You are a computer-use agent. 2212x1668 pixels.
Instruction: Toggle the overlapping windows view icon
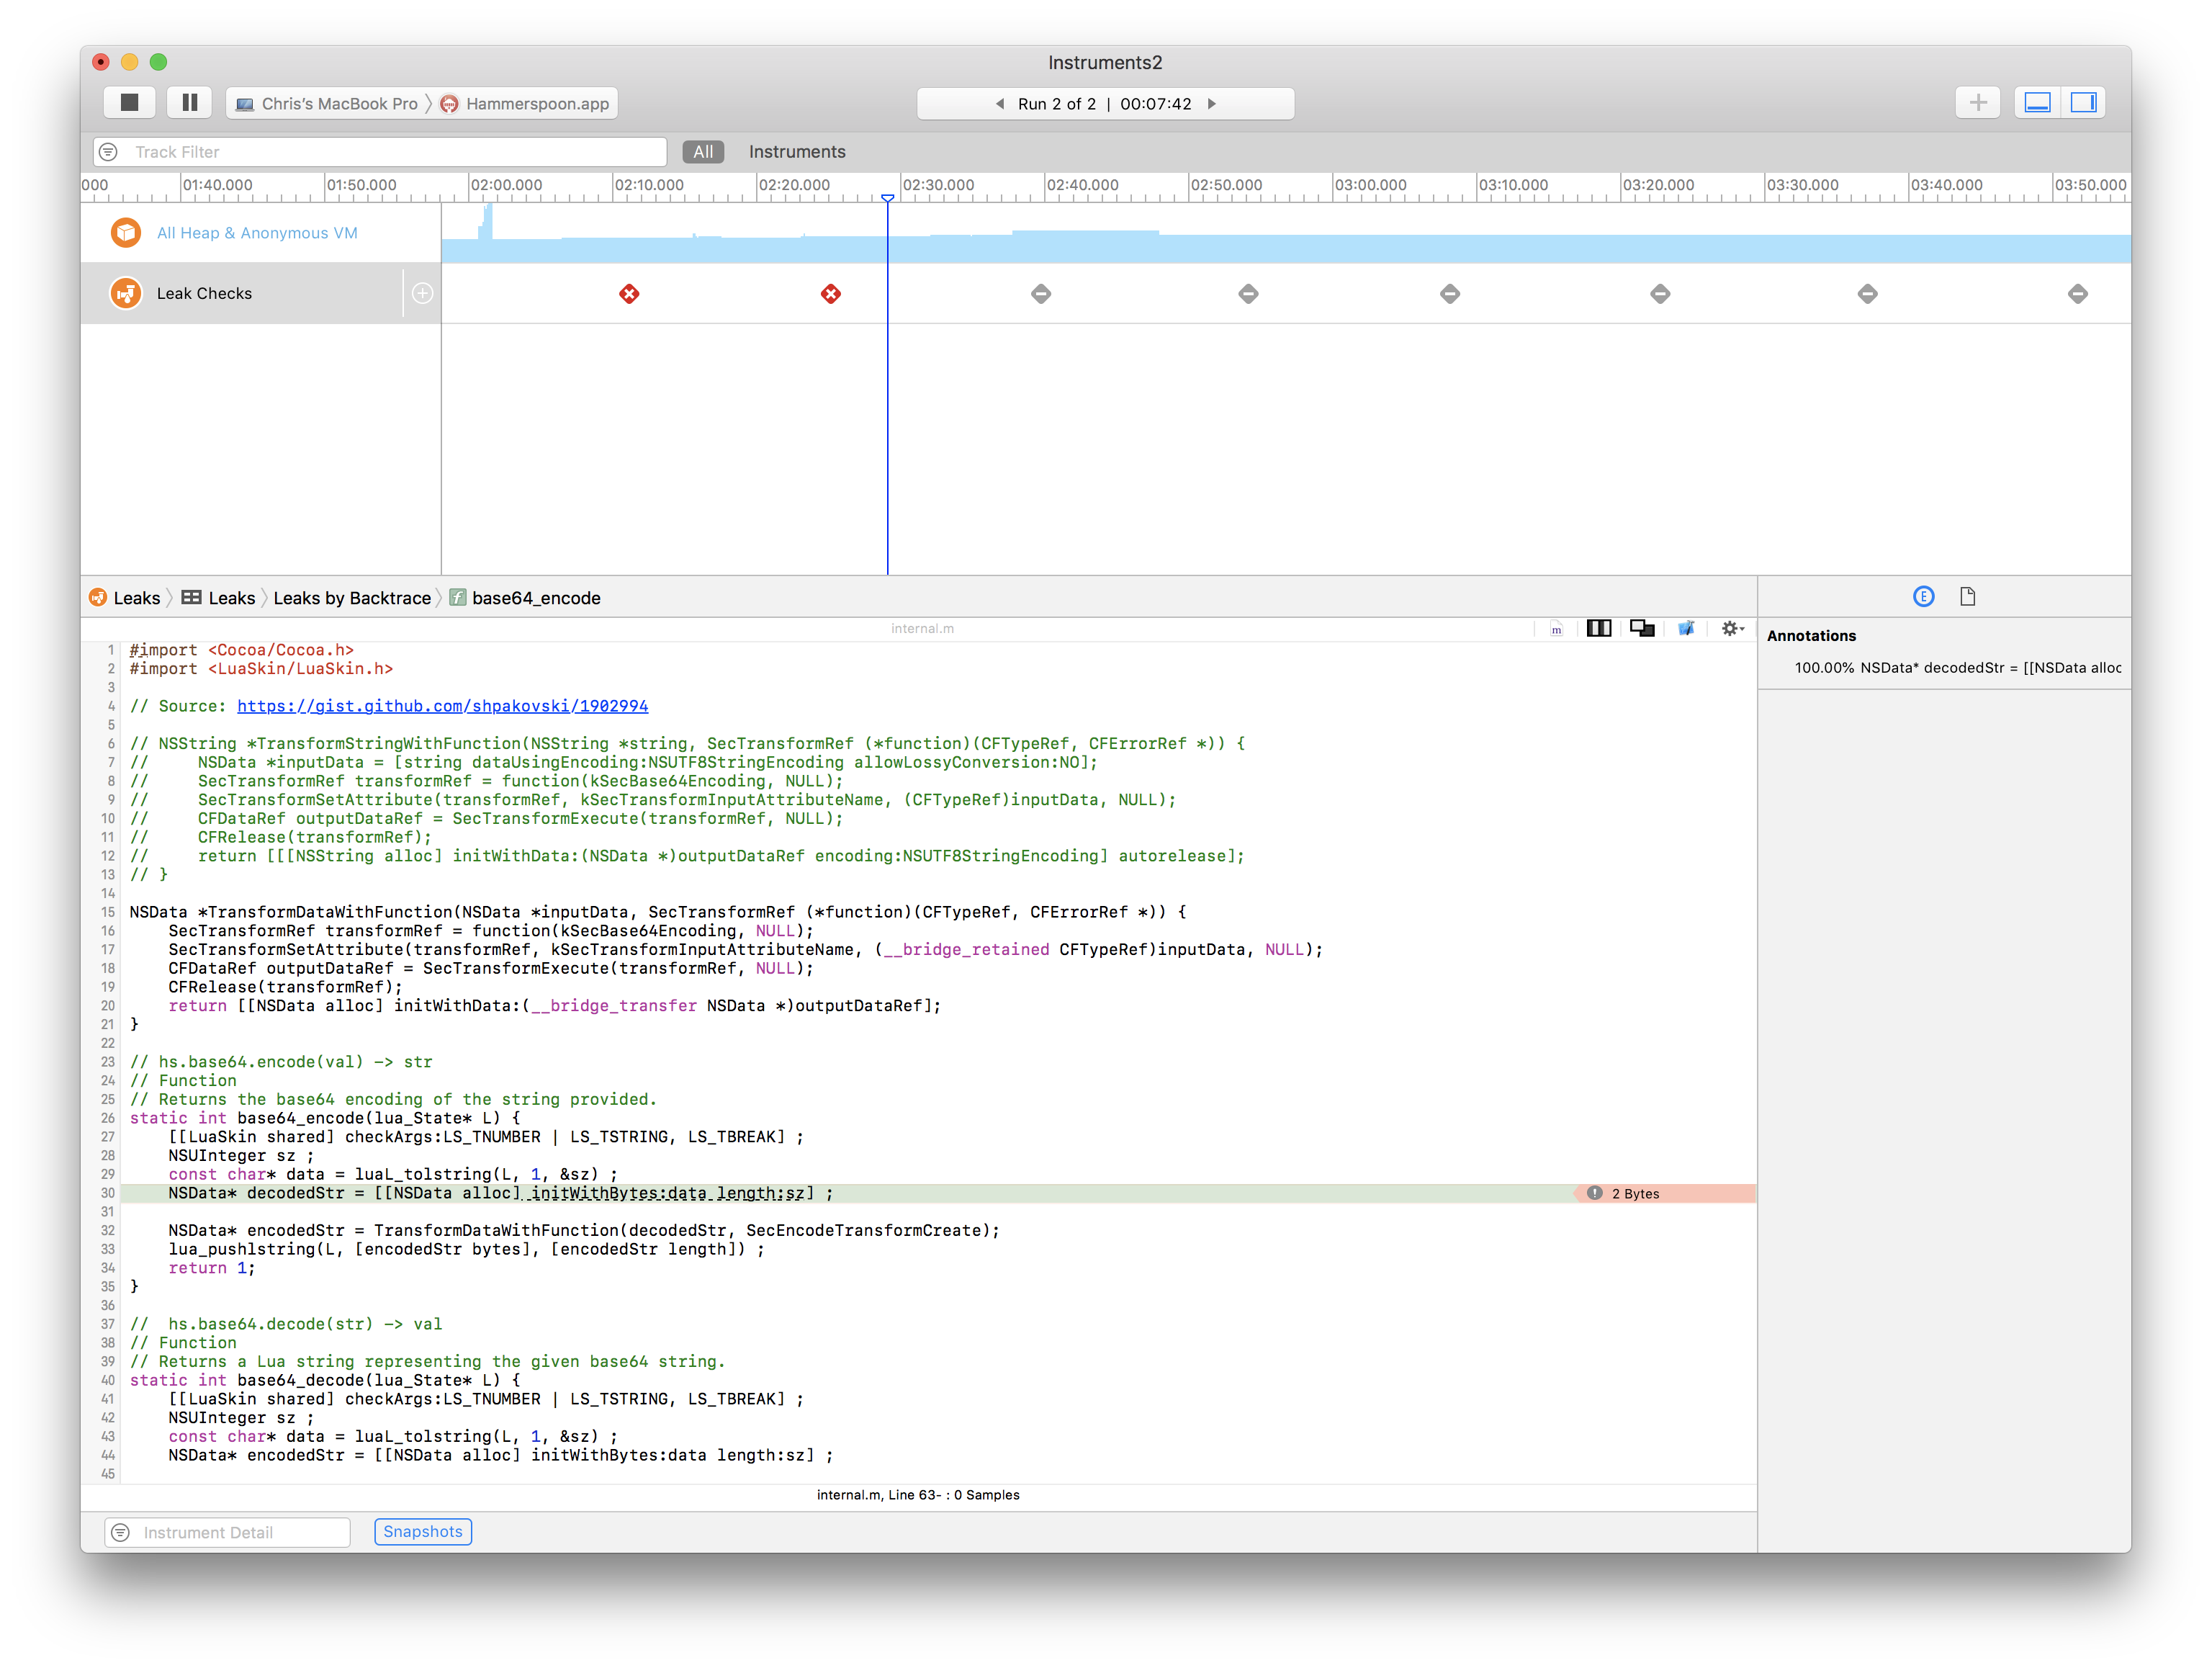1642,628
